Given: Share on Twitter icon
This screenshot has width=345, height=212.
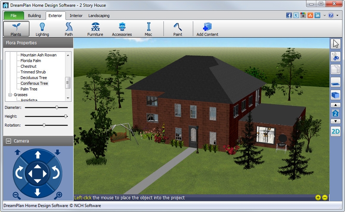Looking at the screenshot, I should [296, 16].
